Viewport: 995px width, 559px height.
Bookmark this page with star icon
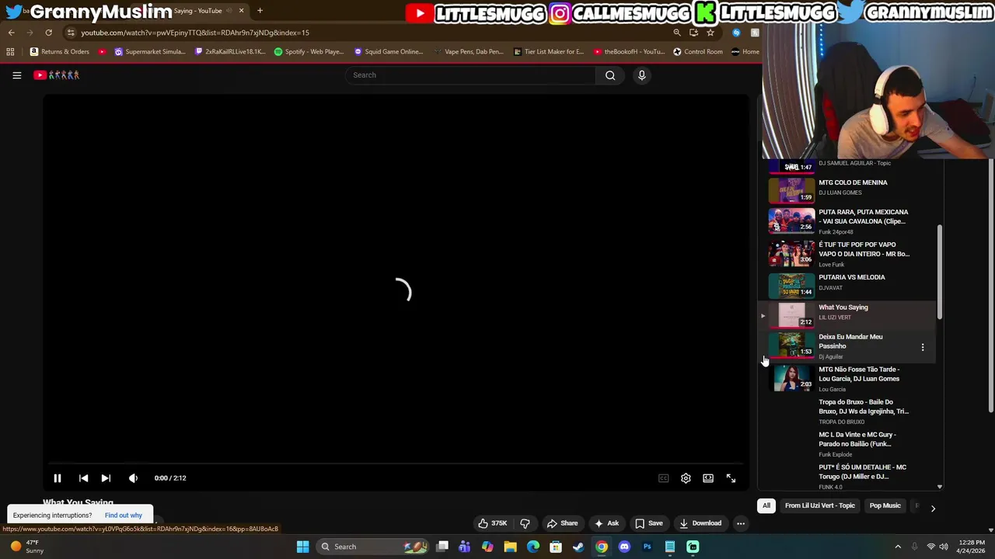point(710,33)
